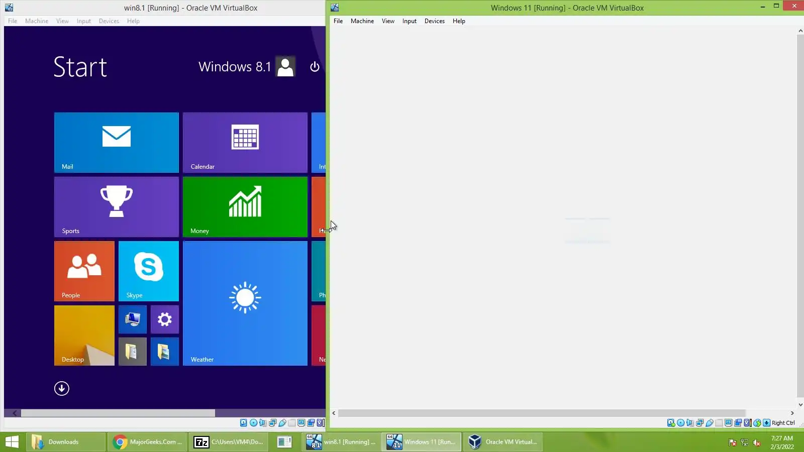The image size is (804, 452).
Task: Open Machine menu in win8.1 VirtualBox window
Action: (37, 21)
